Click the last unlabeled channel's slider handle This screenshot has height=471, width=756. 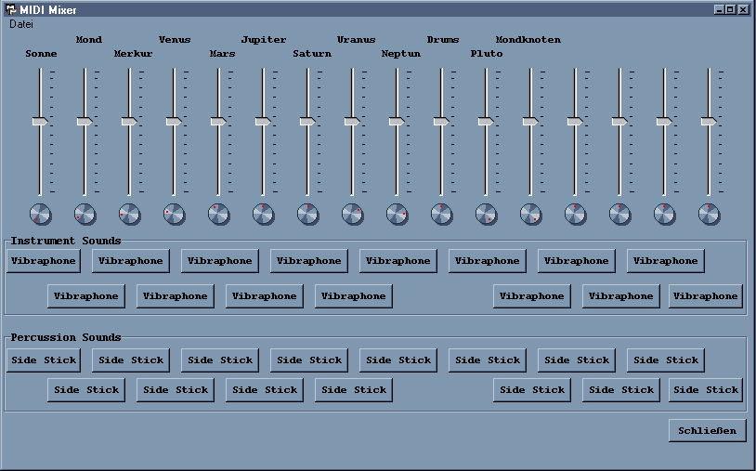709,121
